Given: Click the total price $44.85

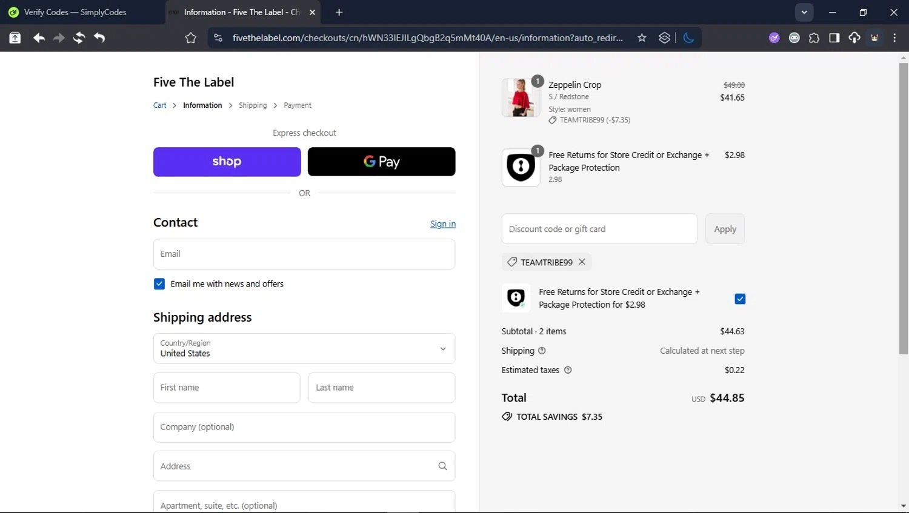Looking at the screenshot, I should pyautogui.click(x=727, y=398).
